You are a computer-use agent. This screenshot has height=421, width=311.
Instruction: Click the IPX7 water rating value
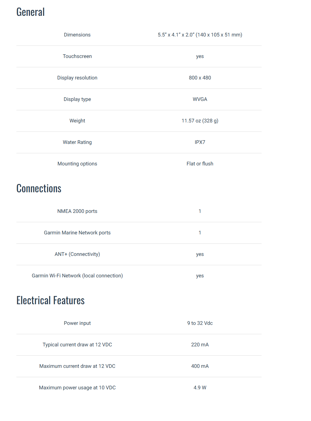[200, 142]
